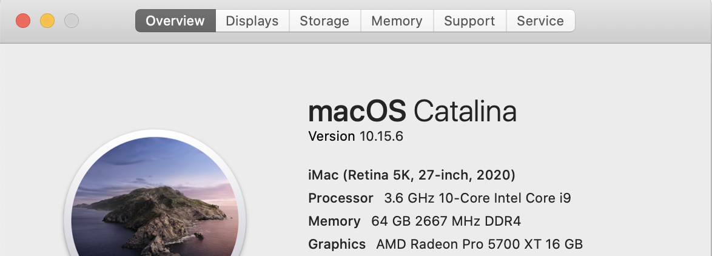Click the Memory label beside 64 GB

(334, 221)
